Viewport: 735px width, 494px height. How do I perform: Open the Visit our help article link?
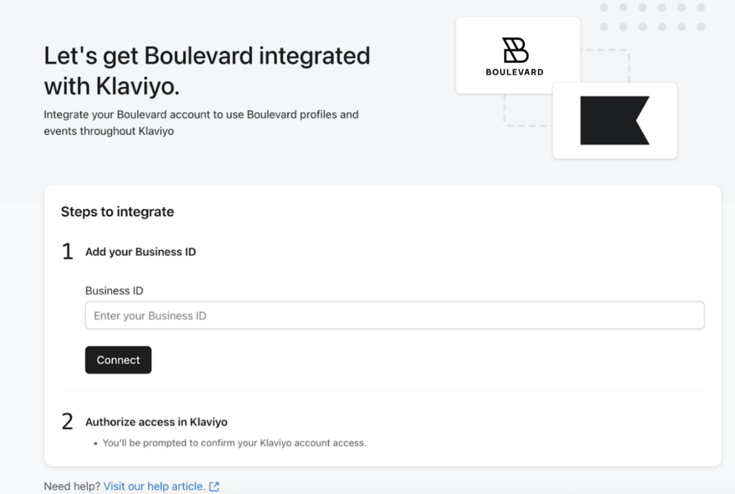click(x=154, y=486)
